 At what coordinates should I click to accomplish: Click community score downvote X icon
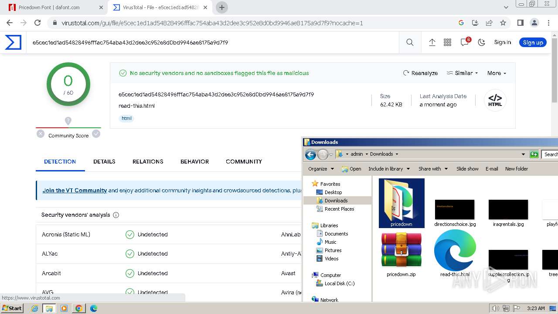click(x=41, y=134)
